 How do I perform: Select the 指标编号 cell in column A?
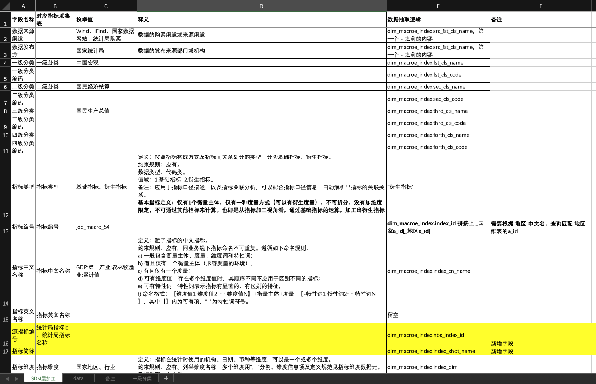23,227
